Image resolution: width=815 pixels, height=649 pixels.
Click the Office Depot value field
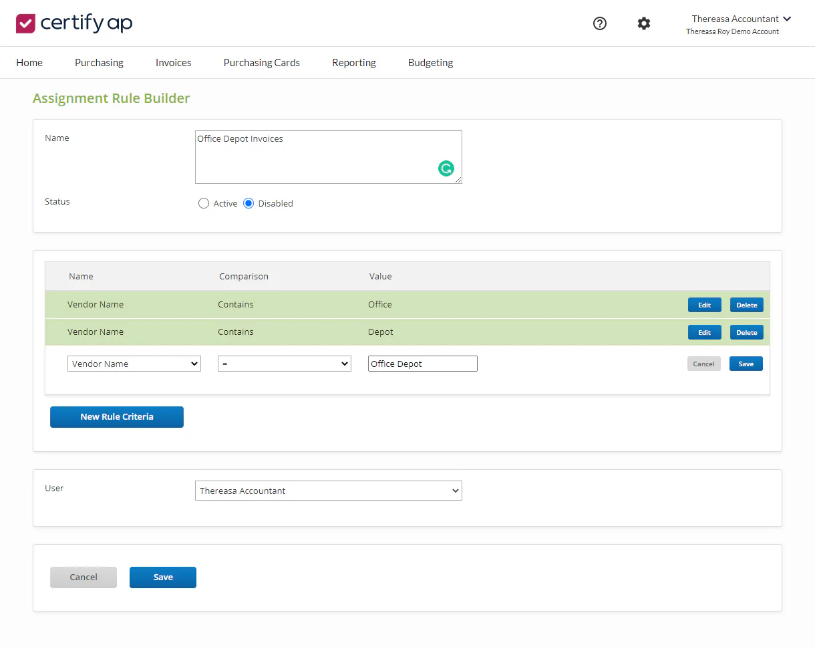(423, 364)
